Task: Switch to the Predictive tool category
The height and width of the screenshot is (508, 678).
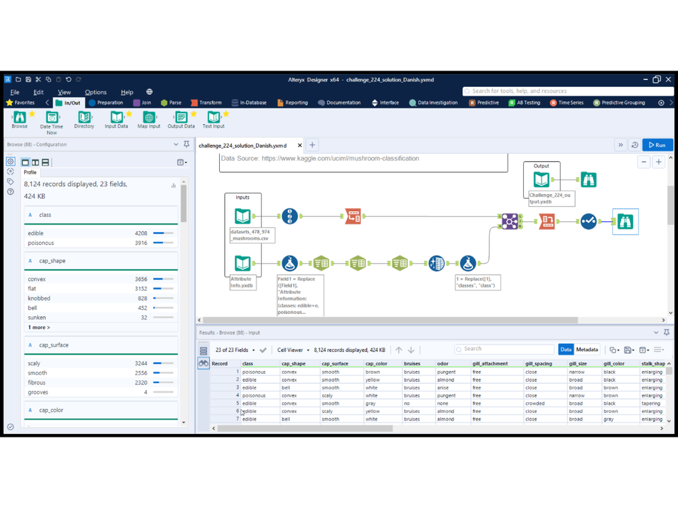Action: pyautogui.click(x=484, y=103)
